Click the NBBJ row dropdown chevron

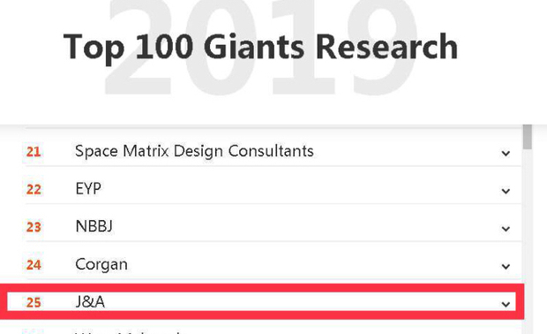point(506,228)
